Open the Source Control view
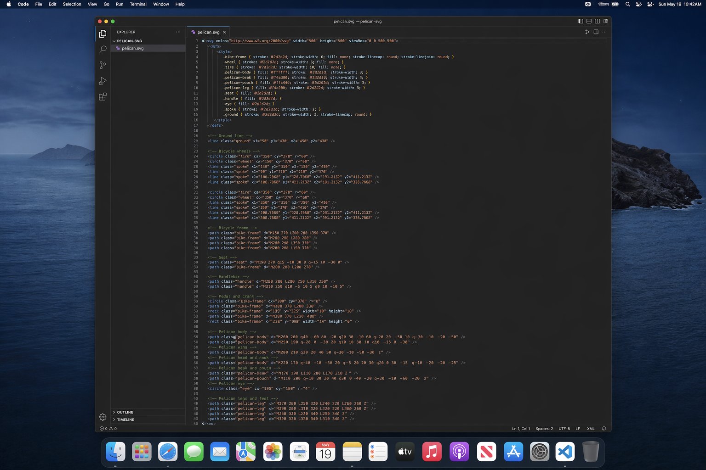Viewport: 706px width, 470px height. point(102,65)
